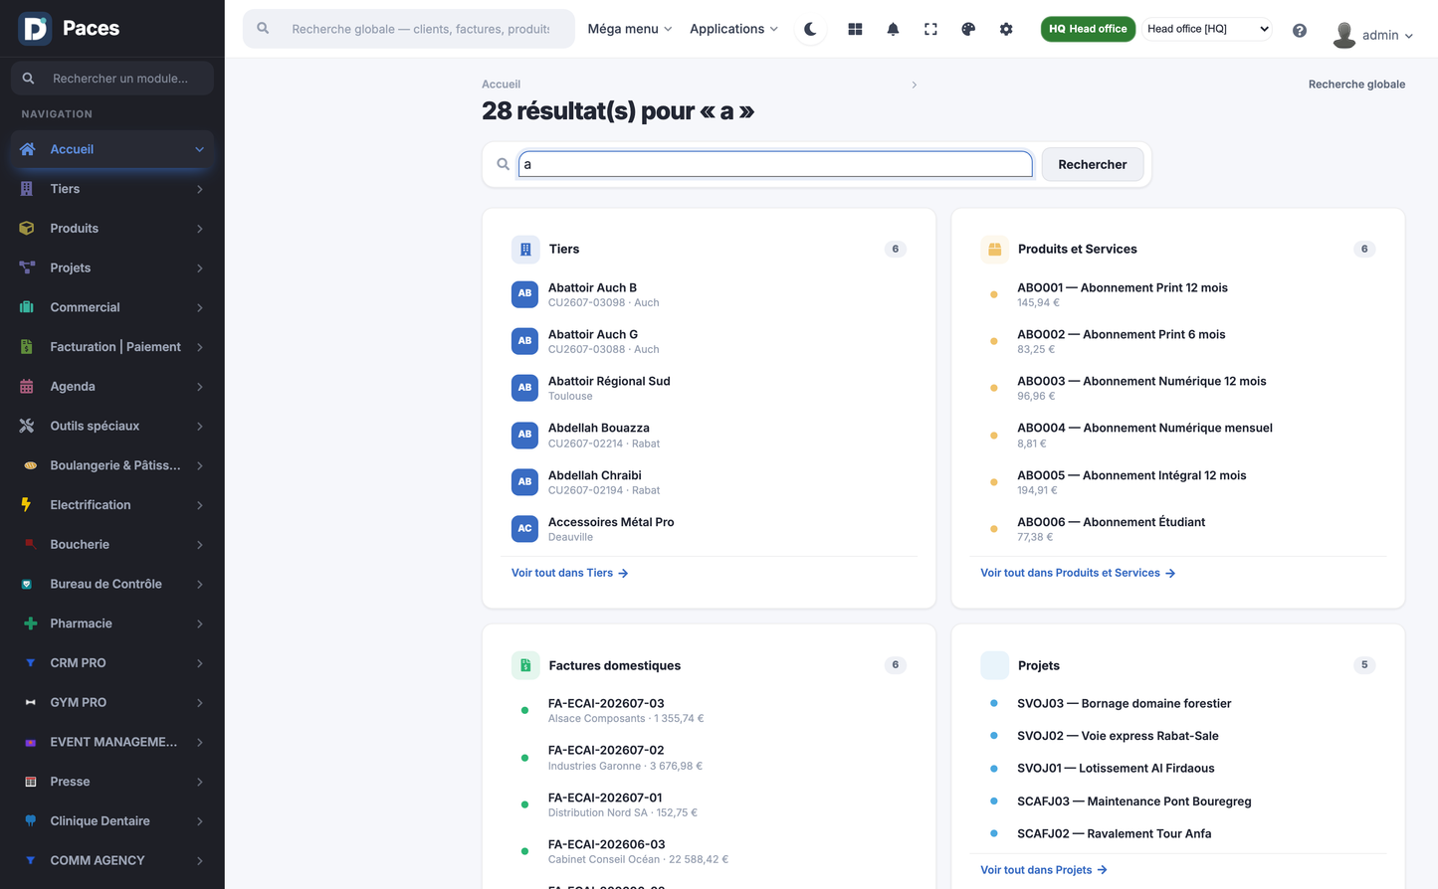Click the Paces logo icon
This screenshot has height=889, width=1438.
35,29
